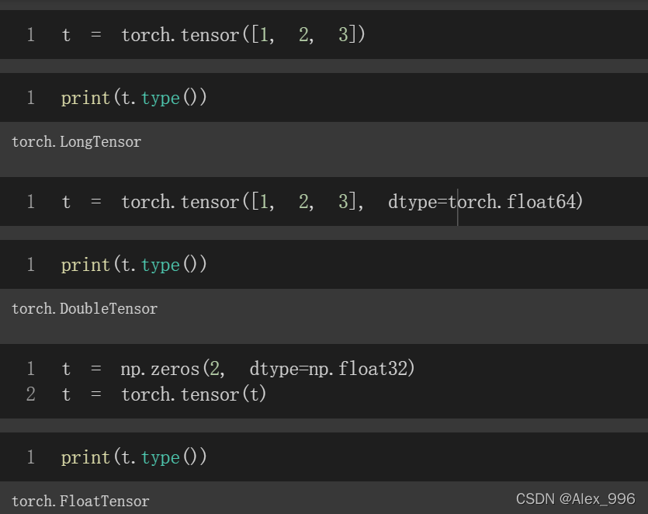
Task: Select output text 'torch.DoubleTensor'
Action: pyautogui.click(x=85, y=309)
